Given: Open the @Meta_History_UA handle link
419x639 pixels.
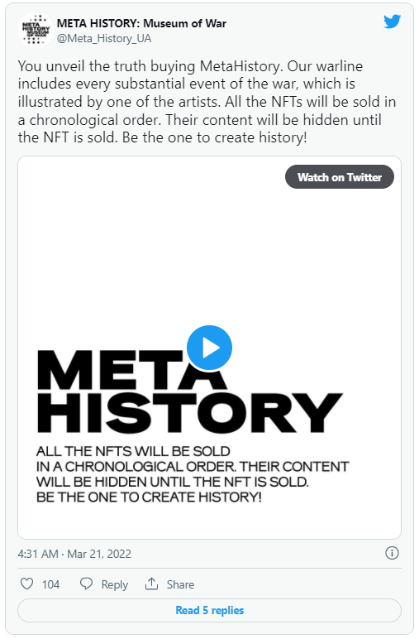Looking at the screenshot, I should (x=104, y=38).
